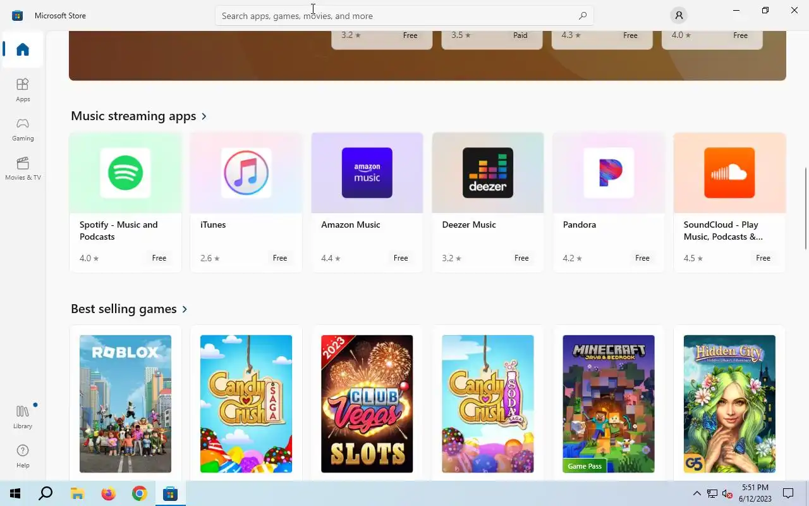Open the notification center icon
809x506 pixels.
tap(788, 493)
